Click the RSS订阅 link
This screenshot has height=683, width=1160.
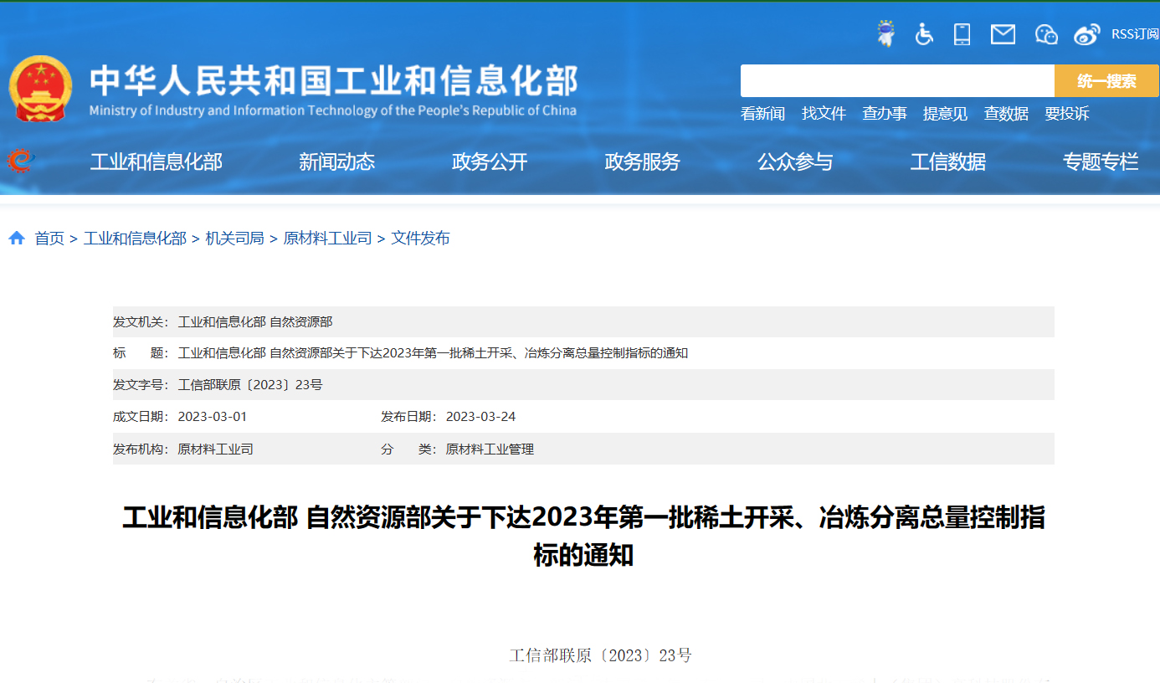coord(1135,34)
